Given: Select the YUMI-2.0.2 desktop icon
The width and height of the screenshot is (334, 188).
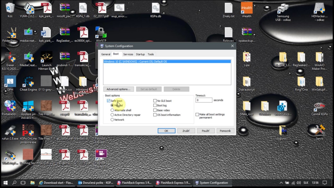Looking at the screenshot, I should [28, 10].
